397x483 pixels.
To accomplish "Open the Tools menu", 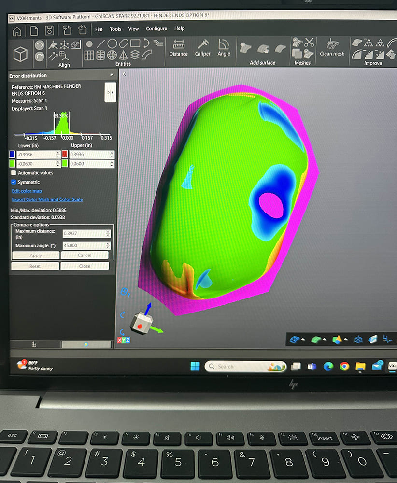I will 115,29.
